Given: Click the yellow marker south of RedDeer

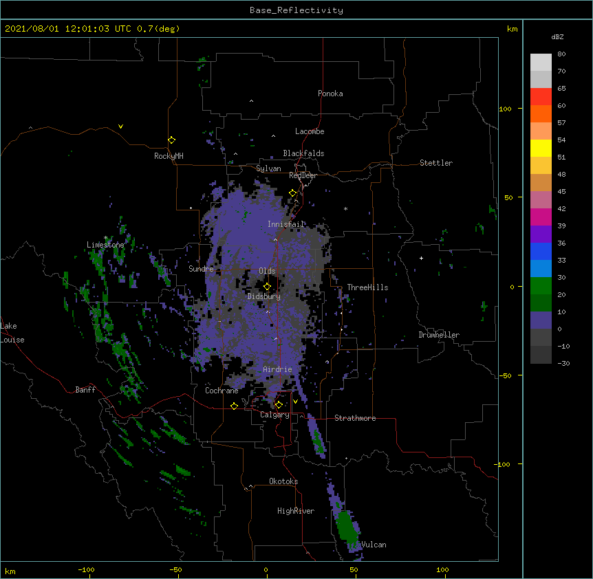Looking at the screenshot, I should [x=293, y=193].
